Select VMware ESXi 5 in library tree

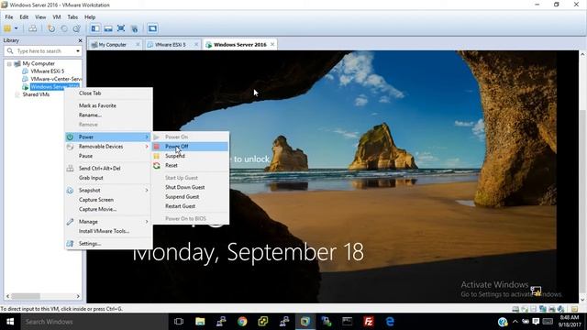click(x=47, y=71)
